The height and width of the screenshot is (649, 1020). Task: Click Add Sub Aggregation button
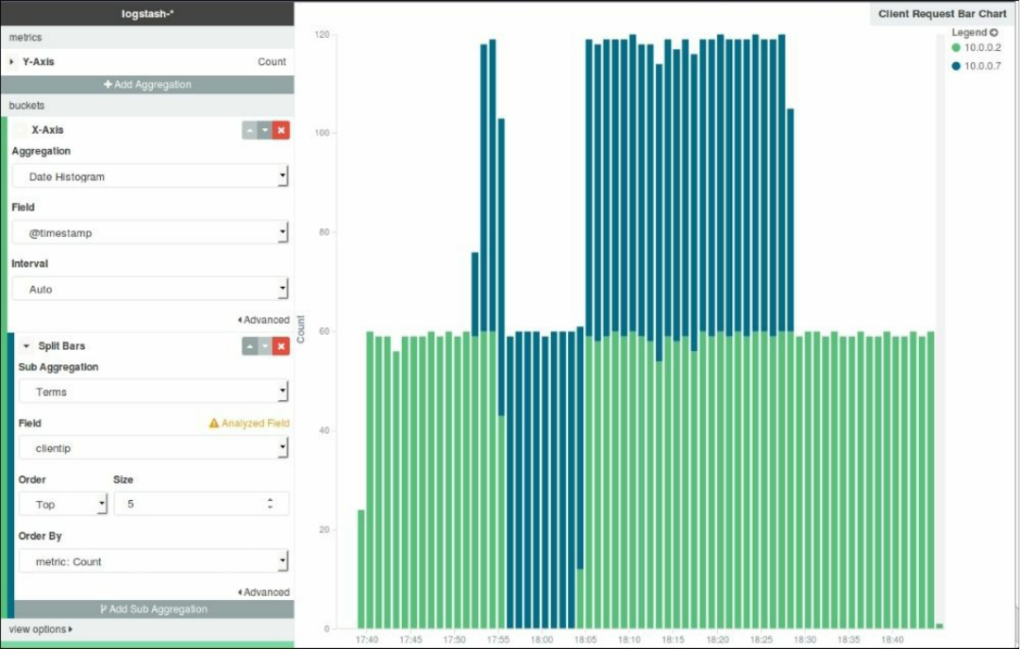pyautogui.click(x=154, y=609)
